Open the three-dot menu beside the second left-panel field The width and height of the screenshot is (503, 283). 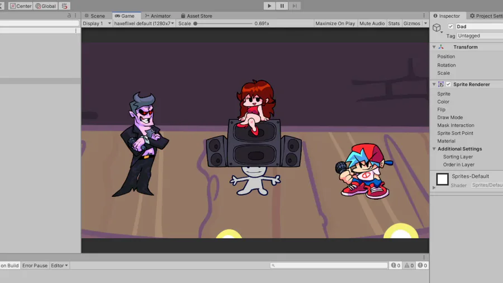tap(75, 31)
